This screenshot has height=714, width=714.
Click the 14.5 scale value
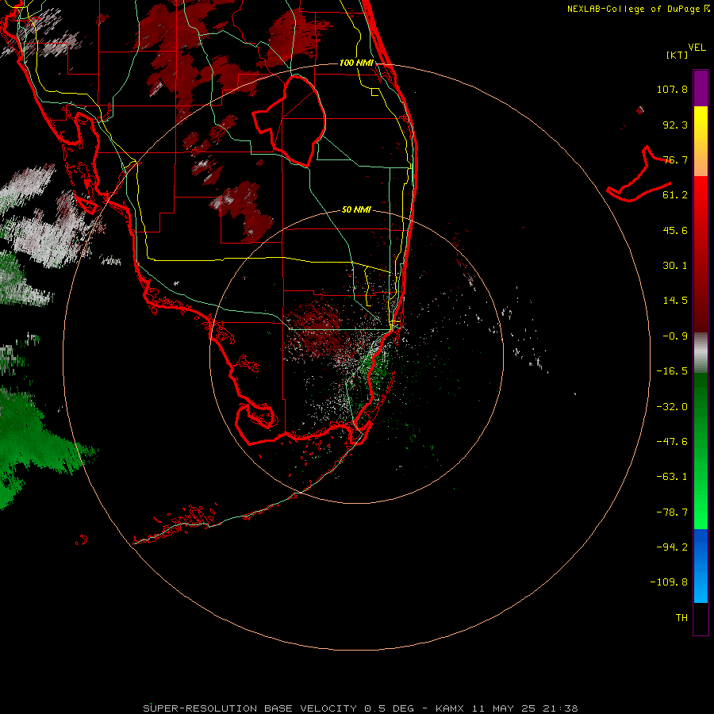click(675, 301)
